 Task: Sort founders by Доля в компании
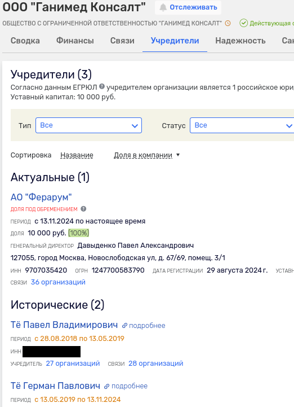143,155
